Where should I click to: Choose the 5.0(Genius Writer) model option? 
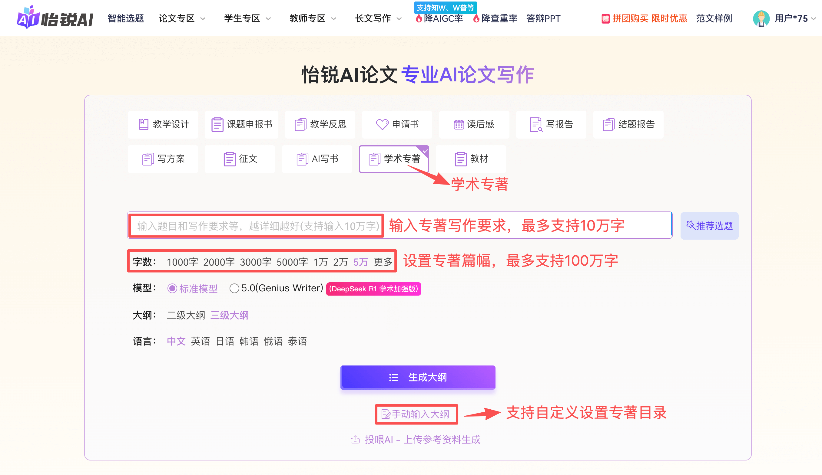(234, 288)
